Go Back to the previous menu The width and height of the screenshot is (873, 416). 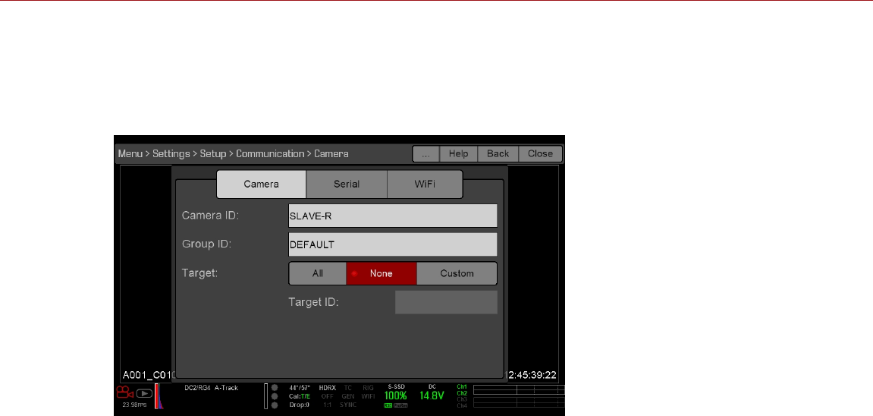[498, 153]
